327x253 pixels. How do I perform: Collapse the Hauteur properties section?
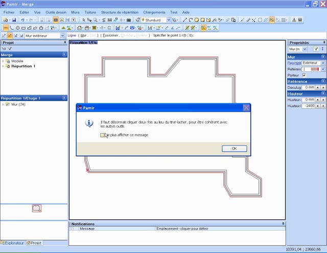(323, 94)
